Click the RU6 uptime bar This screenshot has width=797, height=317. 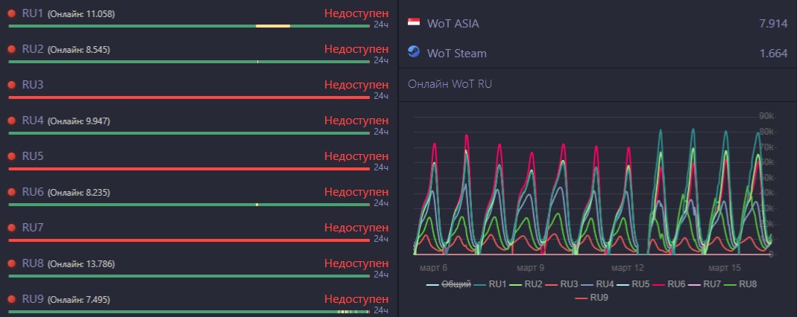(189, 205)
